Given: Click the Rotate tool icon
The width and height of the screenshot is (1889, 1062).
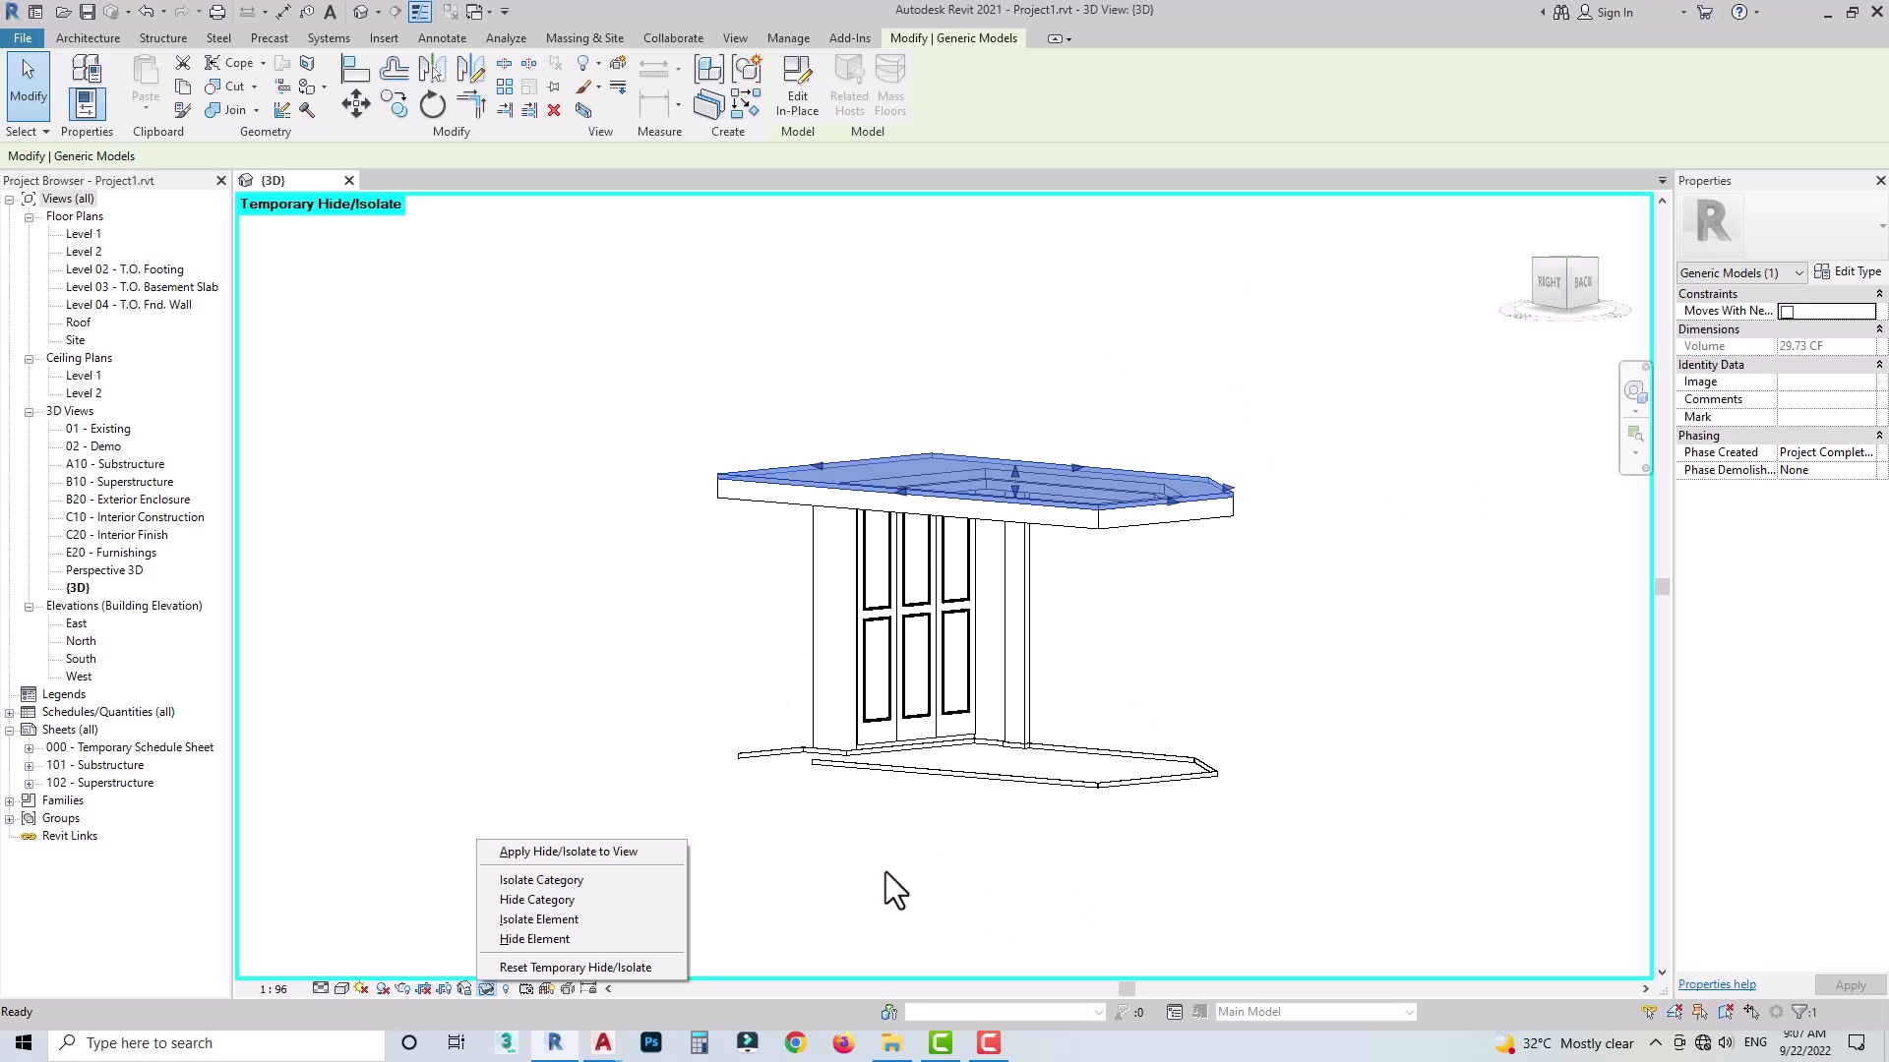Looking at the screenshot, I should click(433, 104).
